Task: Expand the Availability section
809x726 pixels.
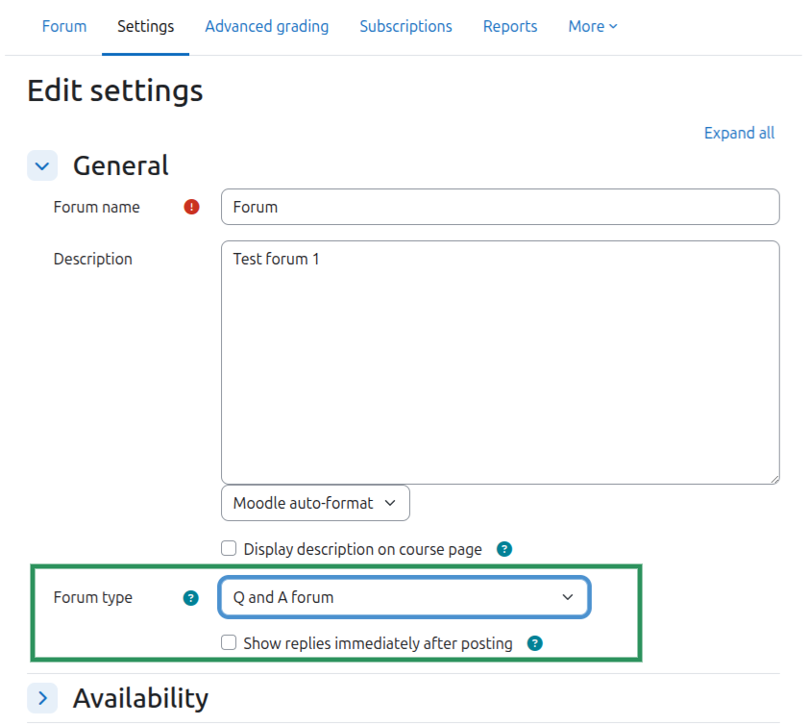Action: tap(42, 698)
